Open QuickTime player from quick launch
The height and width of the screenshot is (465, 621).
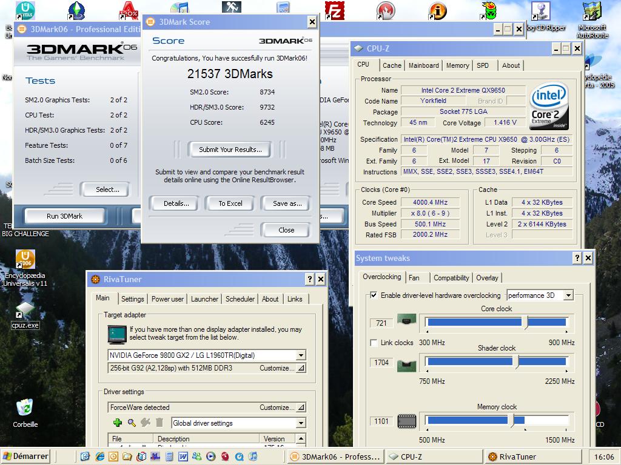(239, 457)
